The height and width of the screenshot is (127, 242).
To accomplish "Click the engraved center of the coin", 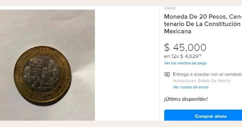I will pos(42,74).
